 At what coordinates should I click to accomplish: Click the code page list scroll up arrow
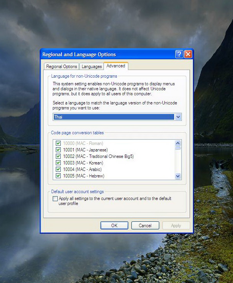pos(178,143)
